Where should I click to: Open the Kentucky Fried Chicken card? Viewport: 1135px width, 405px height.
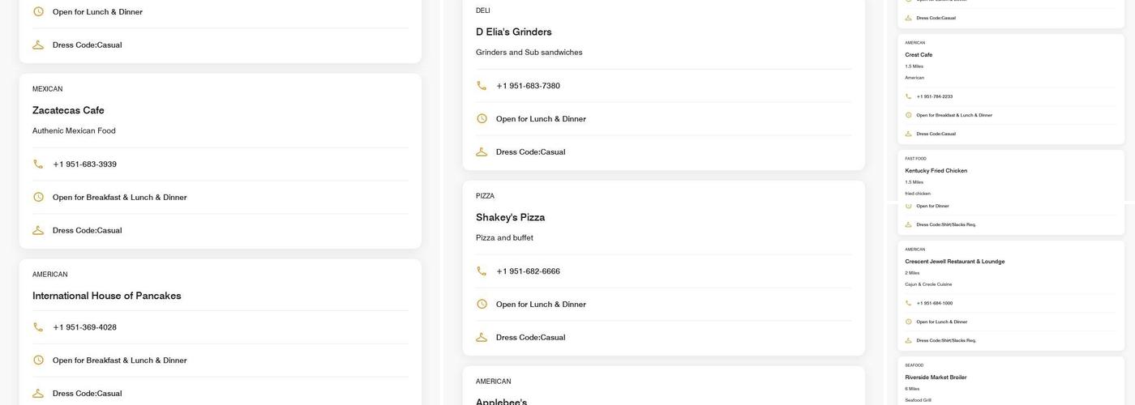coord(936,171)
